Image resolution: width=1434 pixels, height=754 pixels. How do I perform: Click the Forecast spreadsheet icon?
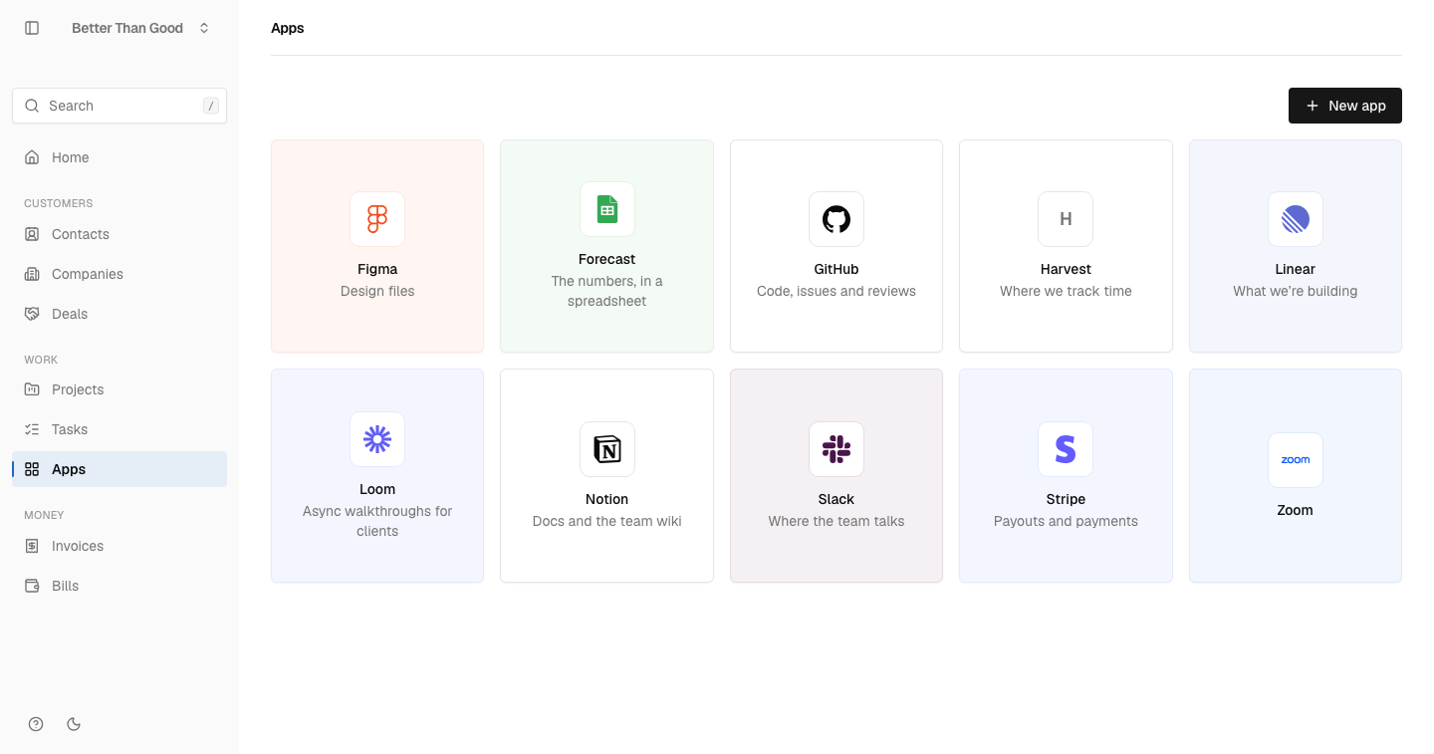click(x=607, y=209)
